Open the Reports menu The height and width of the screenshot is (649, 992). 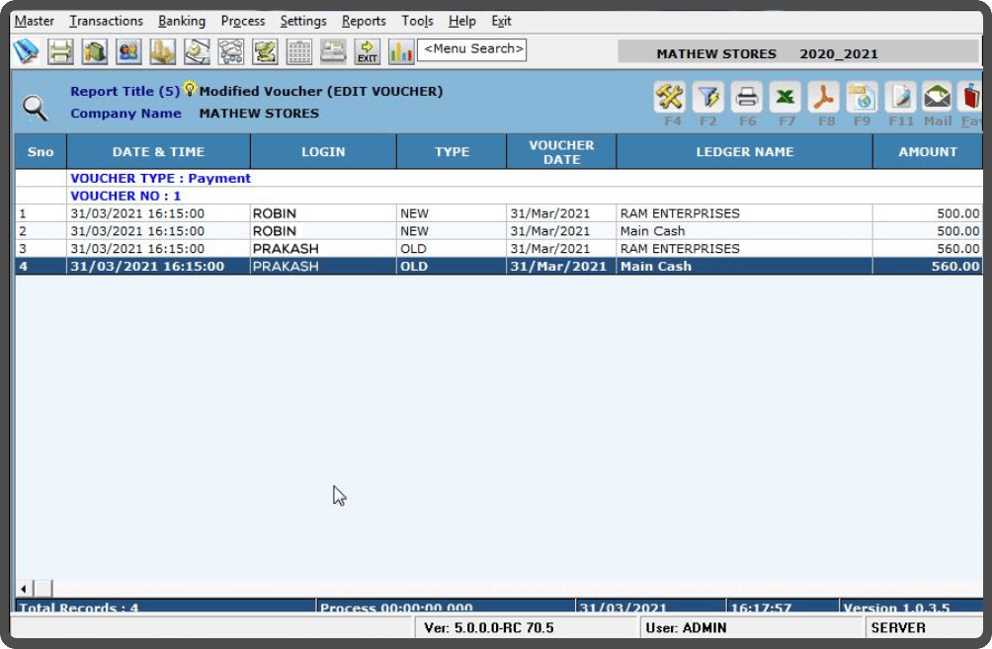[x=364, y=20]
